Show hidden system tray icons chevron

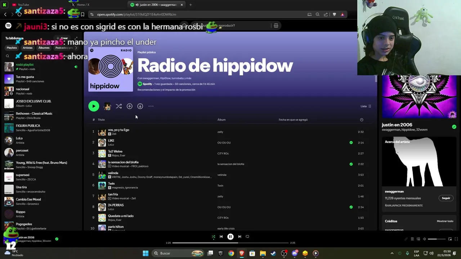[392, 253]
